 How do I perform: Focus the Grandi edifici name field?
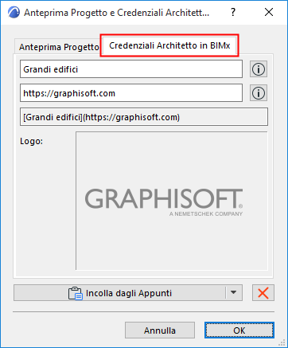[x=131, y=69]
